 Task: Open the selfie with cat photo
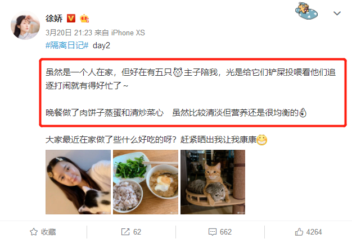[78, 182]
